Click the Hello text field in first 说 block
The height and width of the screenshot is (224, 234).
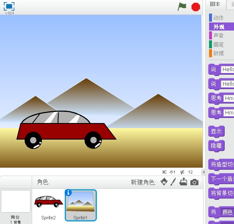pyautogui.click(x=227, y=70)
